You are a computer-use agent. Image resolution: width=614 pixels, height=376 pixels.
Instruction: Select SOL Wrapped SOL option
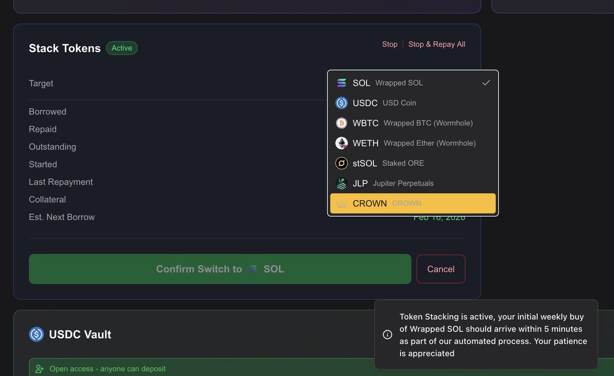pyautogui.click(x=413, y=83)
